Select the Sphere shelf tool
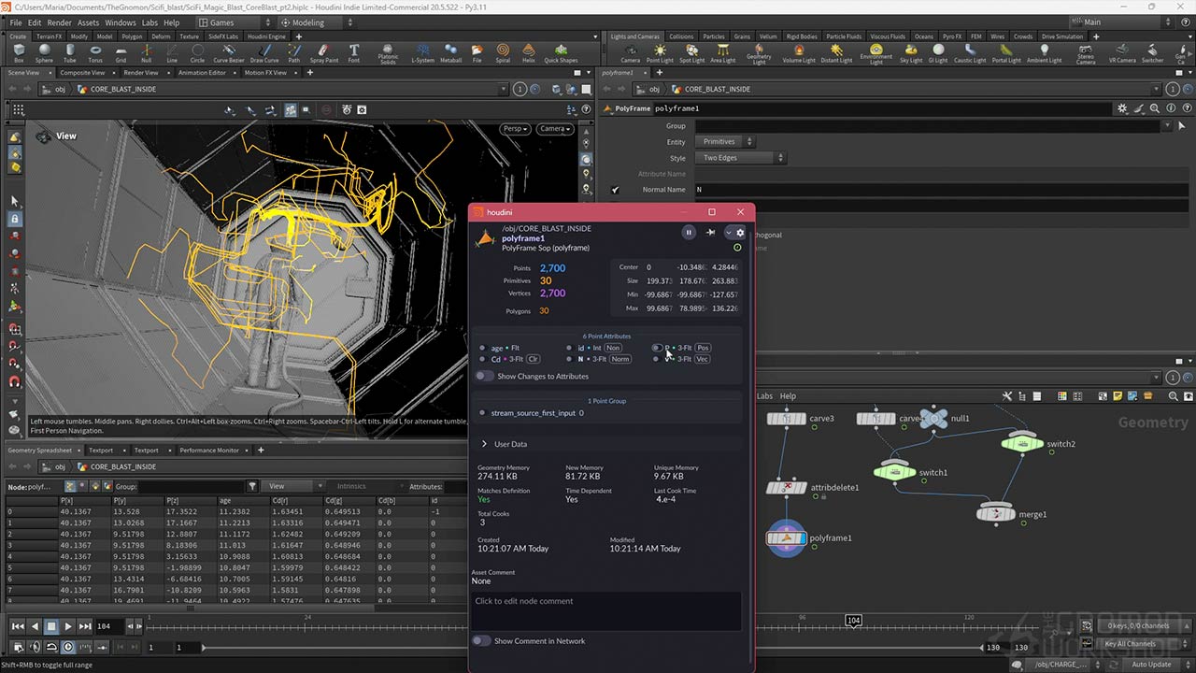This screenshot has height=673, width=1196. point(44,53)
